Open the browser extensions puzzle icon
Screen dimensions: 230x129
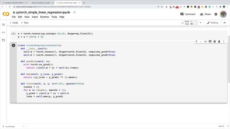[220, 7]
